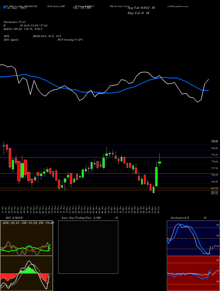
Task: Open the blue Stochastics chart thumbnail
Action: 193,238
